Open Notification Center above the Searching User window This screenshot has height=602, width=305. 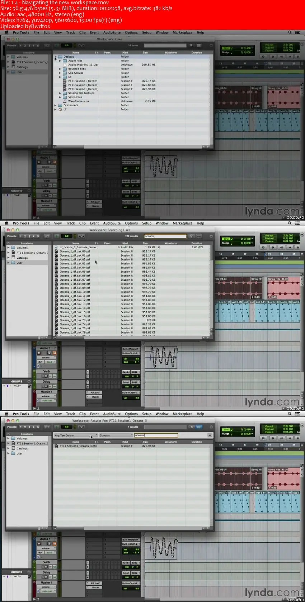[297, 223]
